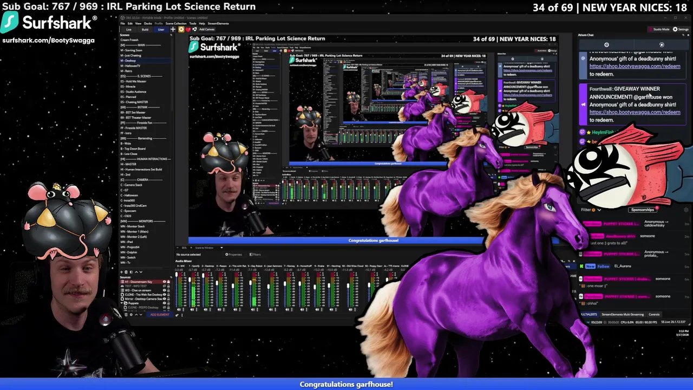
Task: Zoom in preview with plus button
Action: [191, 248]
